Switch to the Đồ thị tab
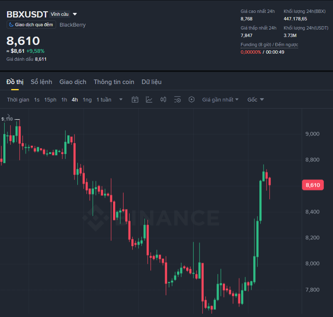 (x=15, y=82)
